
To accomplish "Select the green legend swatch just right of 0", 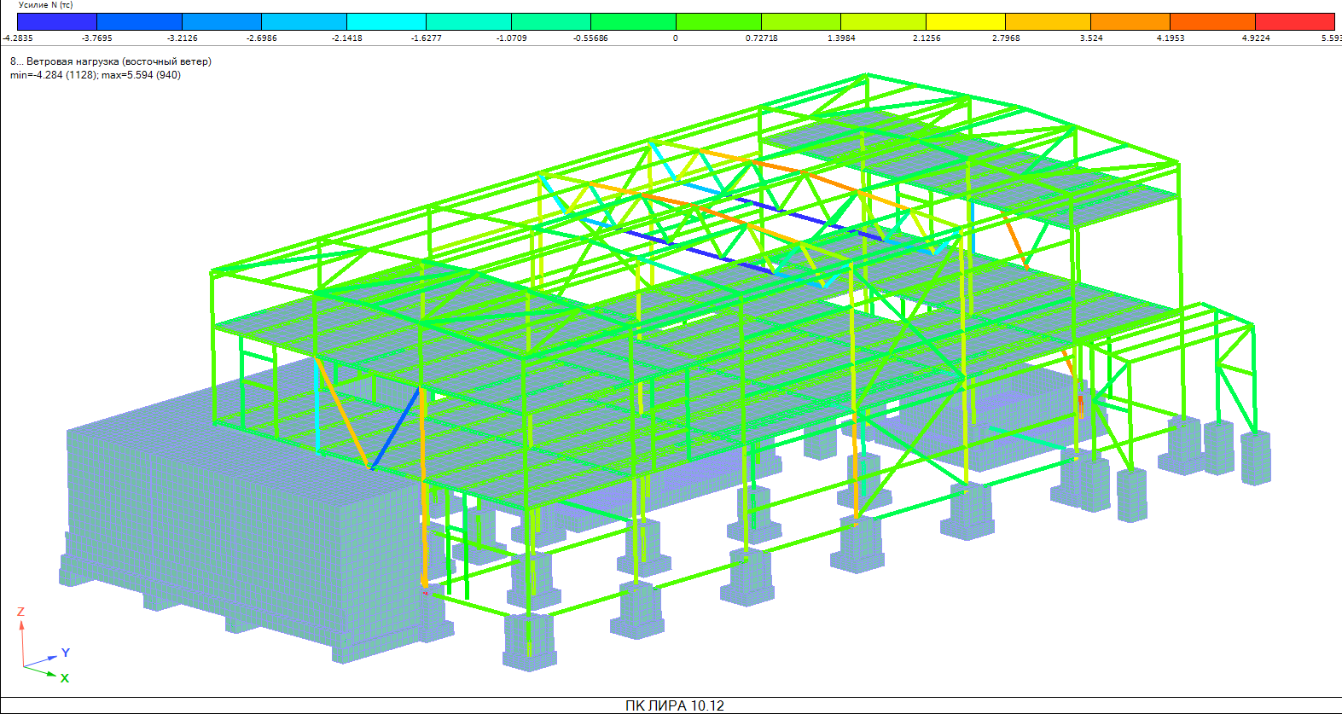I will click(717, 21).
